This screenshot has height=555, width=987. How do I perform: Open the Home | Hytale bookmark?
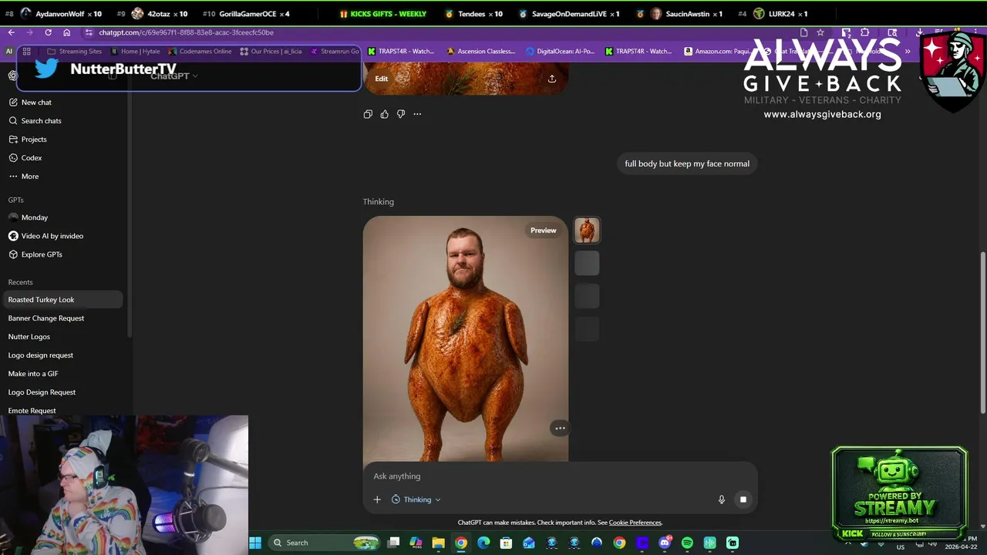tap(136, 52)
